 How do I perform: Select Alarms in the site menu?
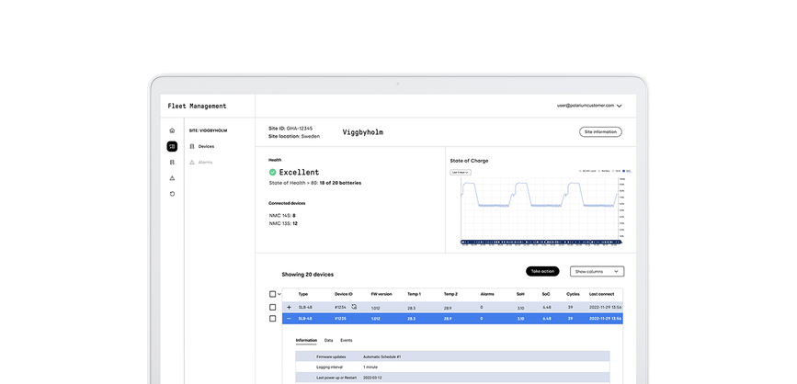coord(205,162)
